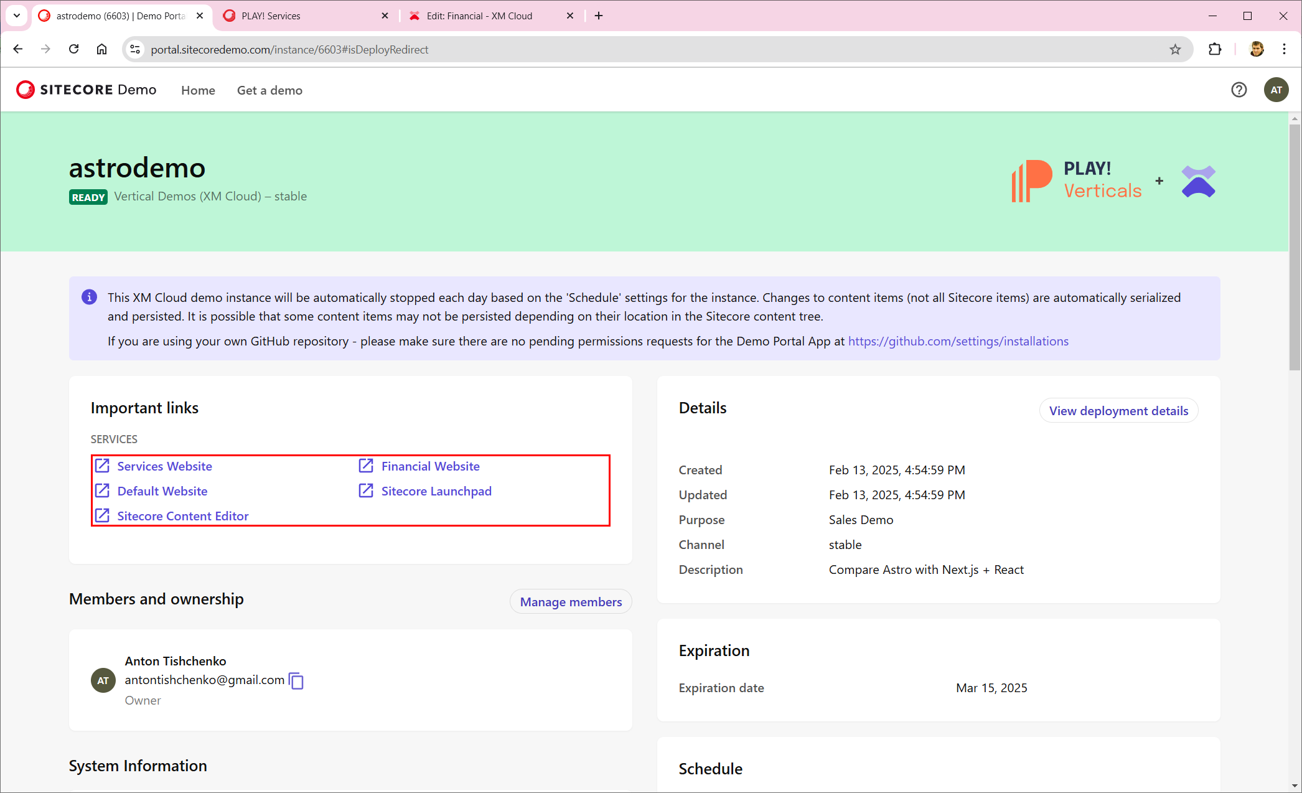Image resolution: width=1302 pixels, height=793 pixels.
Task: Click View deployment details button
Action: pos(1118,411)
